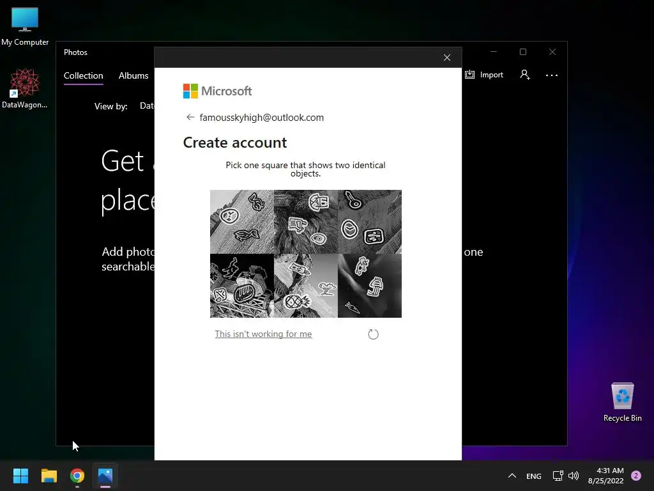Select the top-right captcha square with key
This screenshot has height=491, width=654.
[x=370, y=222]
